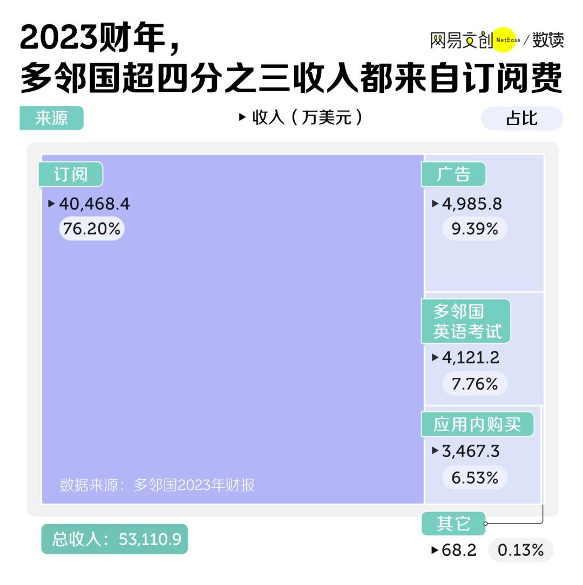Click the 应用内购买 category tag
The image size is (583, 585).
[477, 424]
